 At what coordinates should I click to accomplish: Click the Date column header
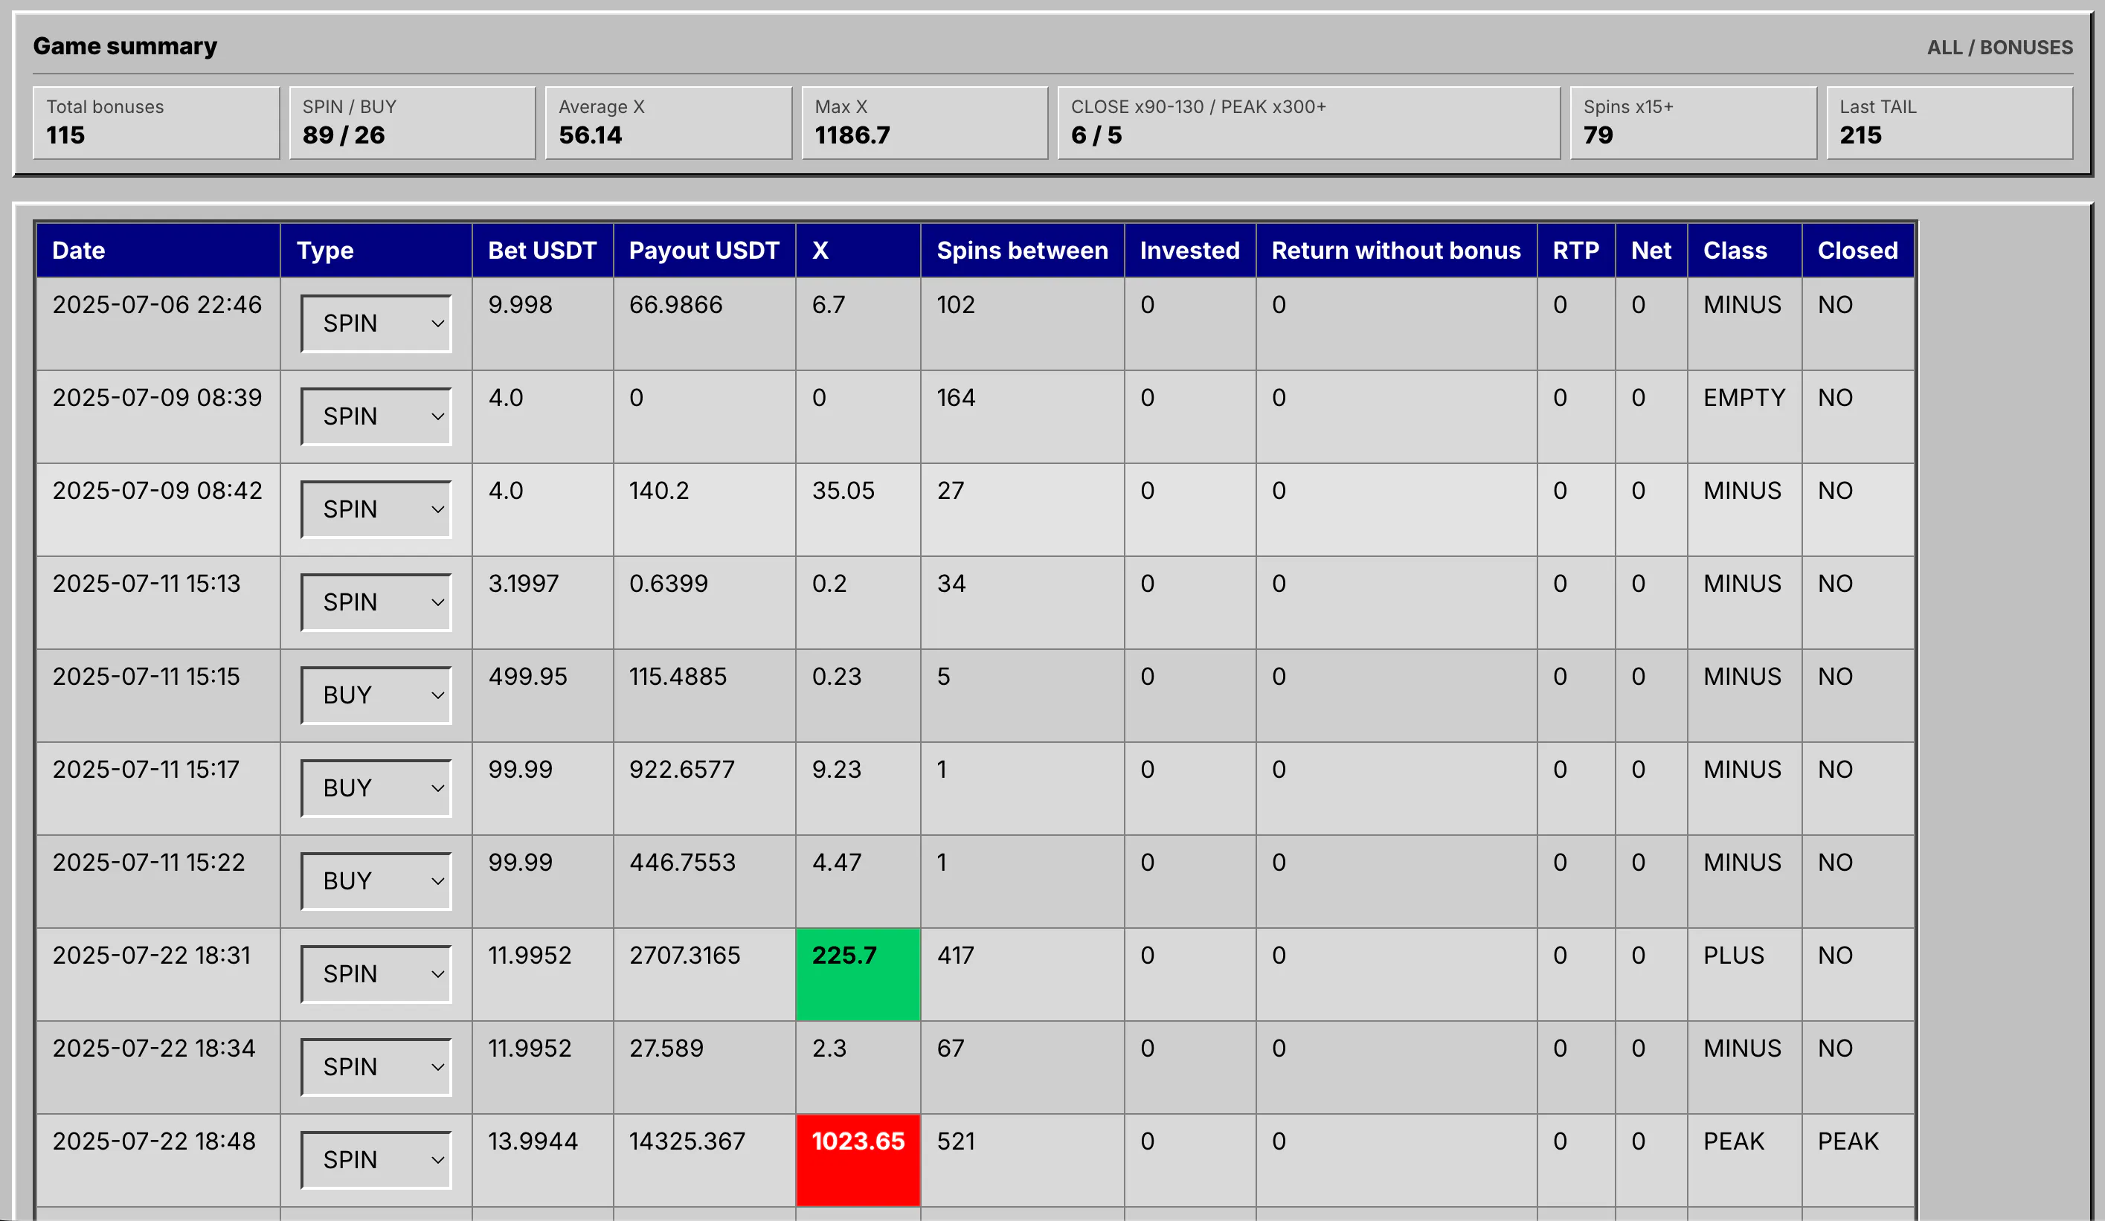pyautogui.click(x=158, y=251)
